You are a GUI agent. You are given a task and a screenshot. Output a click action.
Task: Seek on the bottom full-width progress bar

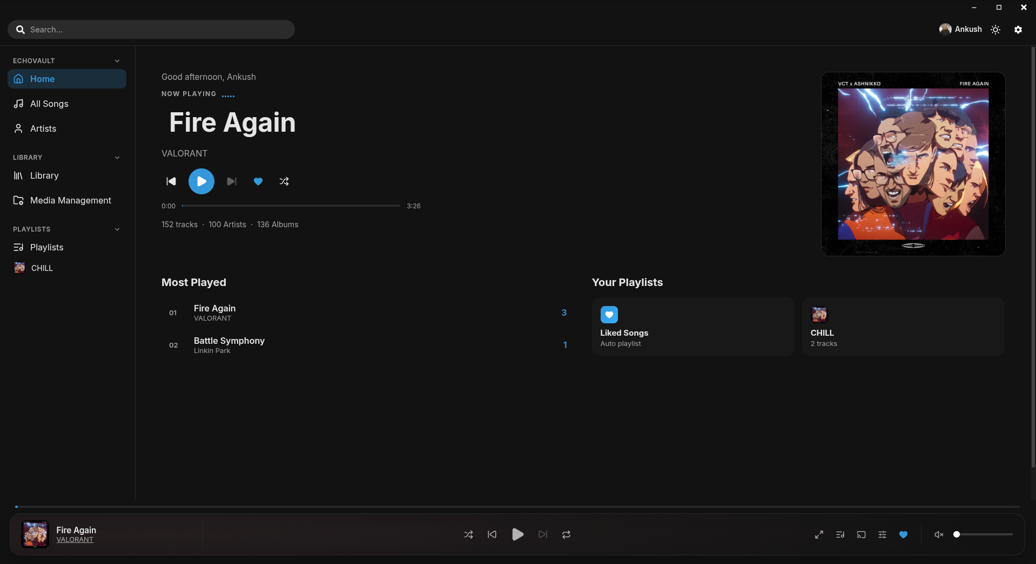point(517,507)
